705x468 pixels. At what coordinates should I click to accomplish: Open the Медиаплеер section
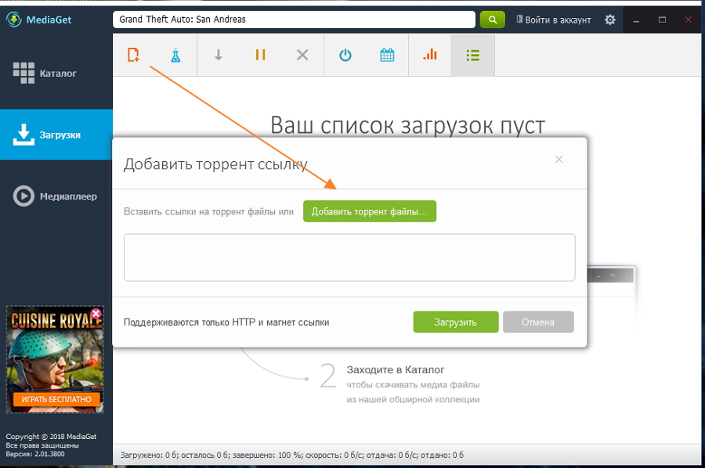tap(56, 196)
